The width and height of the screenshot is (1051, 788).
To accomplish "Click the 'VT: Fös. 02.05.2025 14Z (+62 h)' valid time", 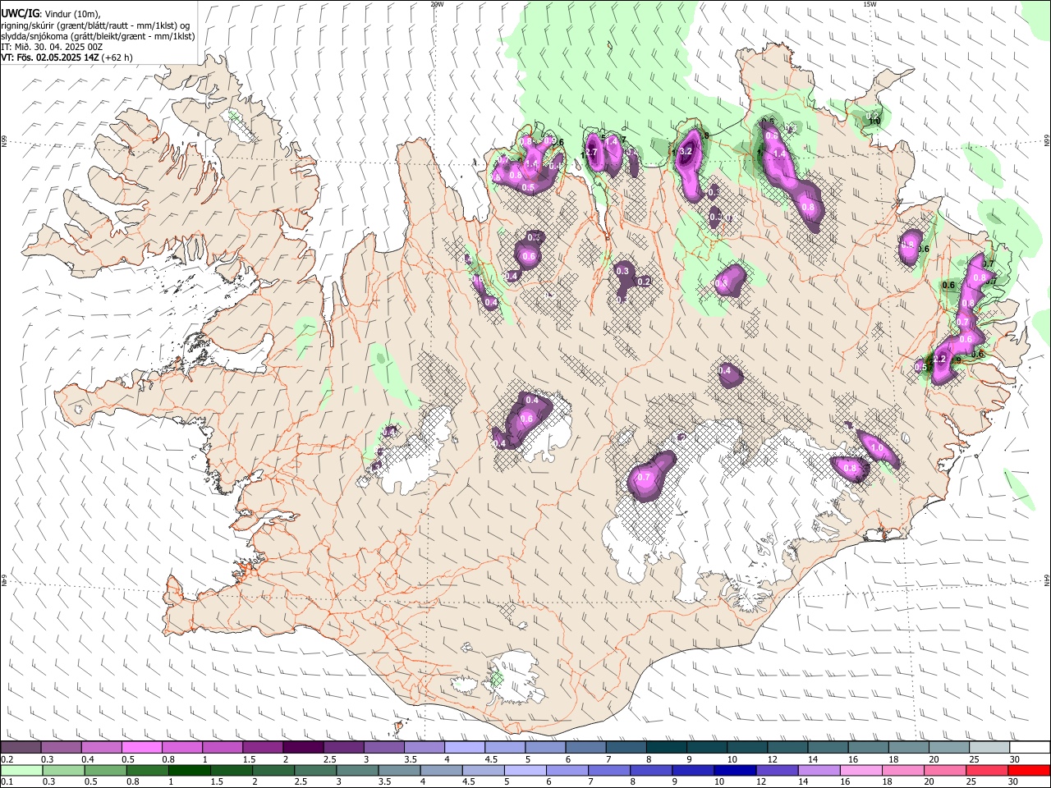I will pos(67,57).
